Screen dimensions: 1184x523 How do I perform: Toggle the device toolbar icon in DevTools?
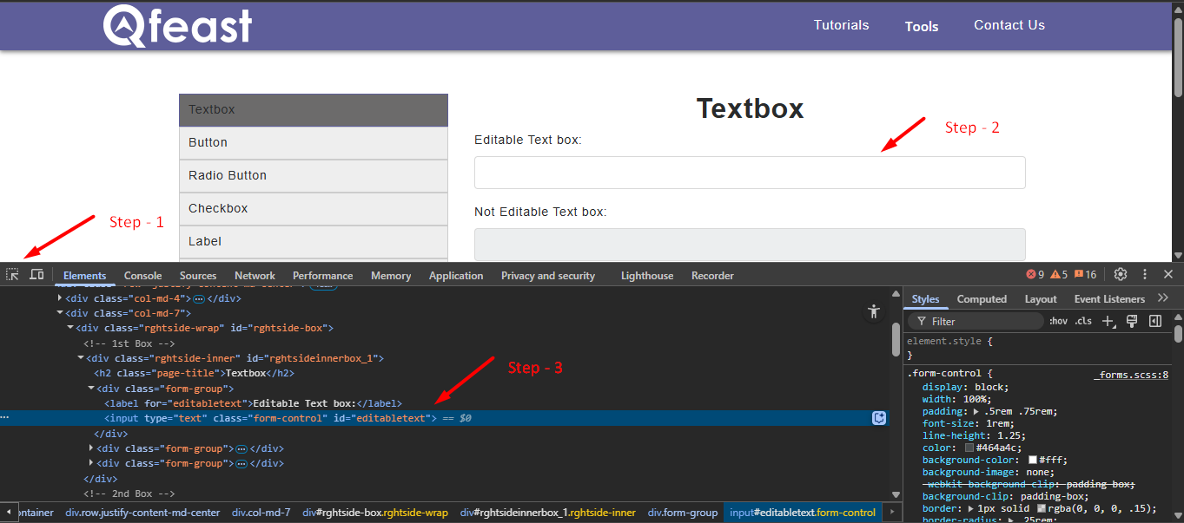click(x=36, y=274)
